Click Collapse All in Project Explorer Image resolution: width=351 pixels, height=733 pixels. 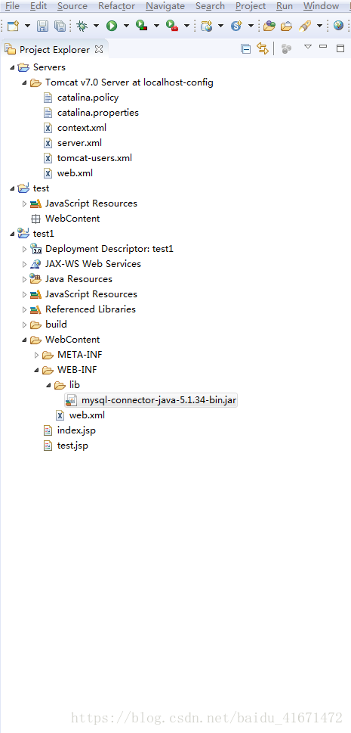tap(245, 48)
